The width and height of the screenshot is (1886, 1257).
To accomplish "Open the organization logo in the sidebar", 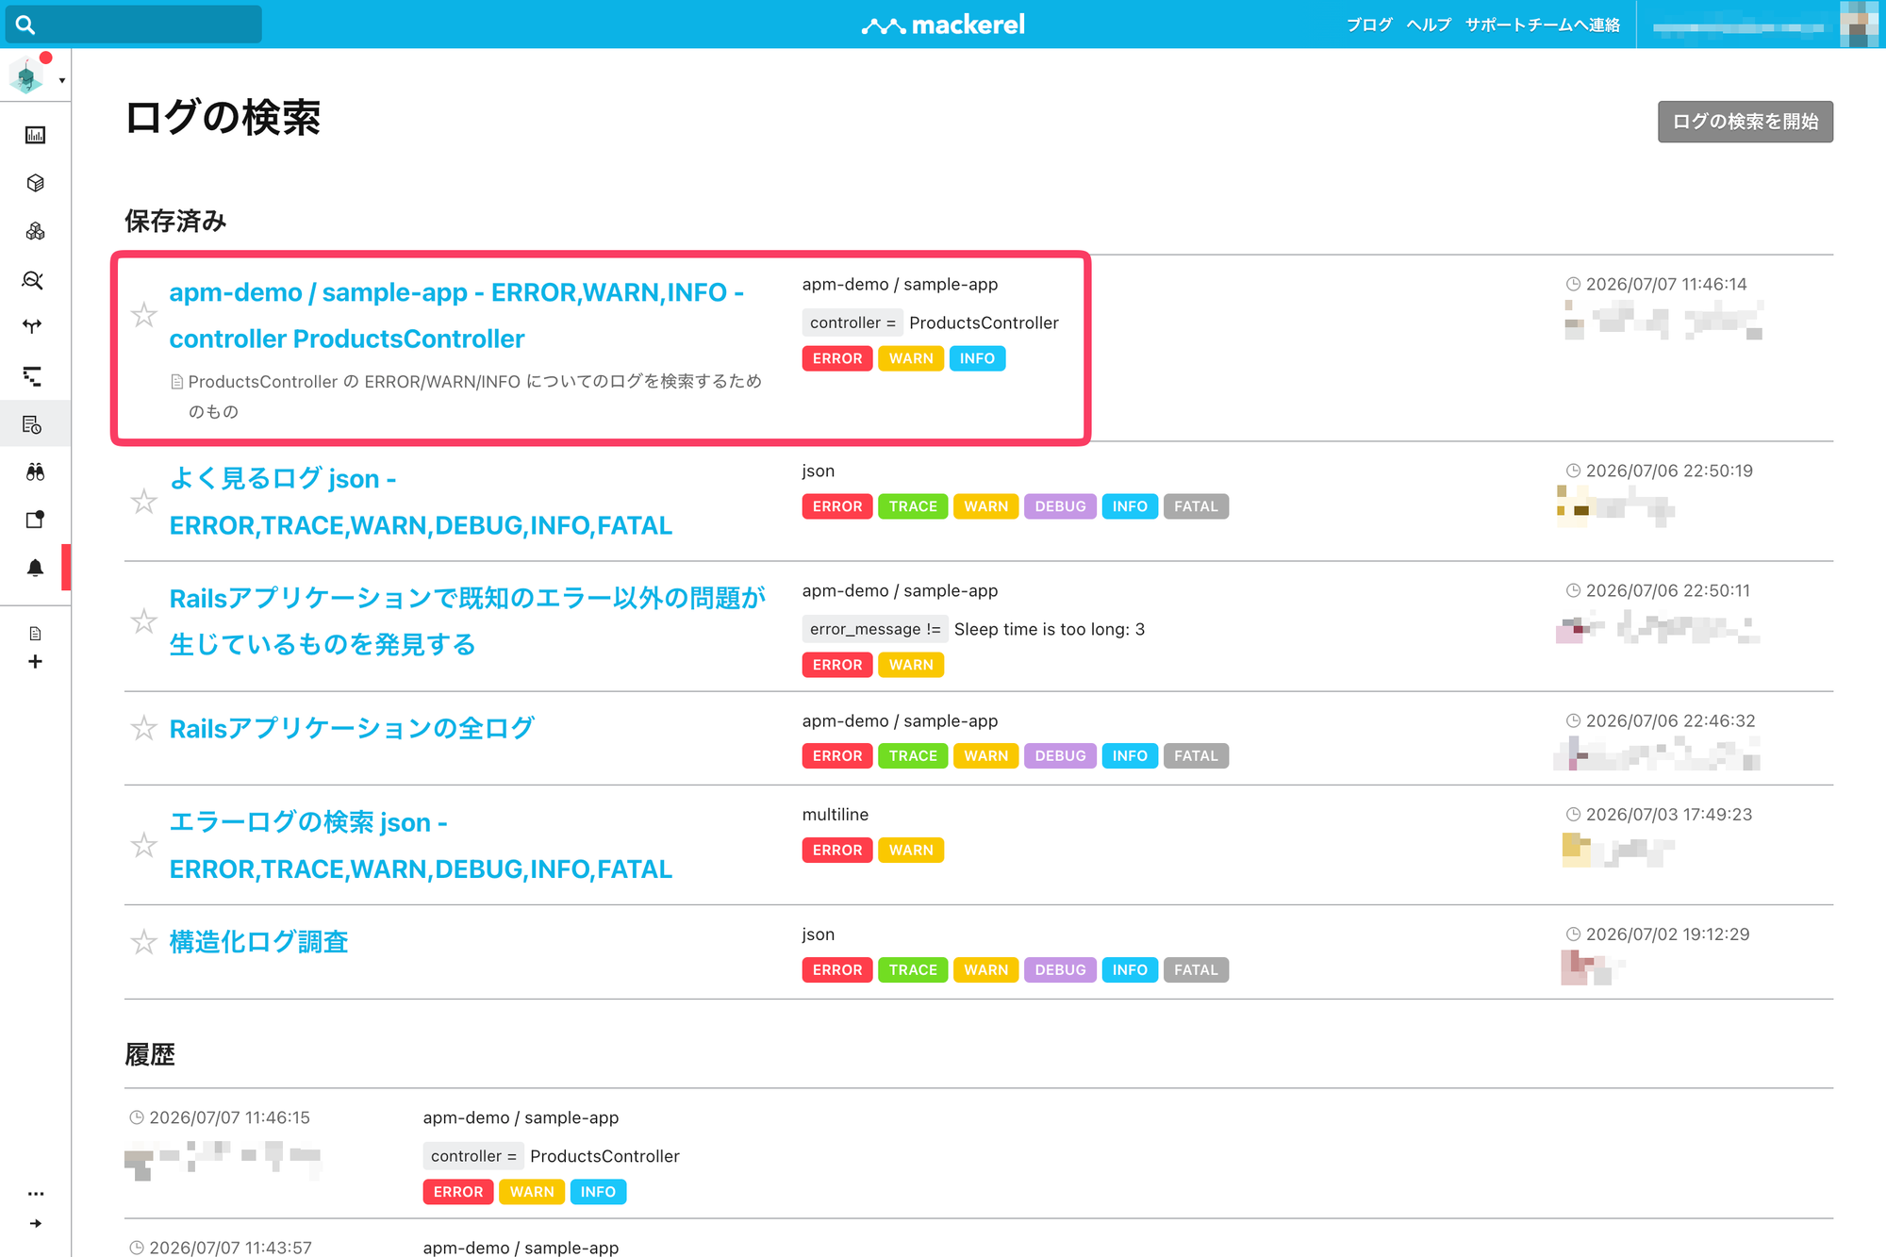I will click(x=26, y=76).
